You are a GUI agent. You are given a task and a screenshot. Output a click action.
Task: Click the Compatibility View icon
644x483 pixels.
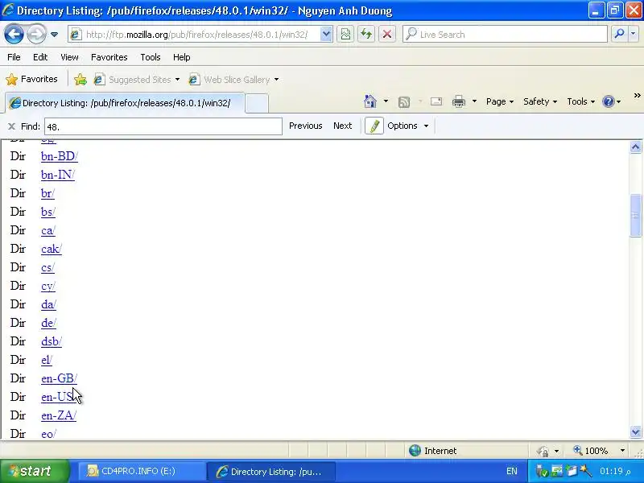[346, 35]
